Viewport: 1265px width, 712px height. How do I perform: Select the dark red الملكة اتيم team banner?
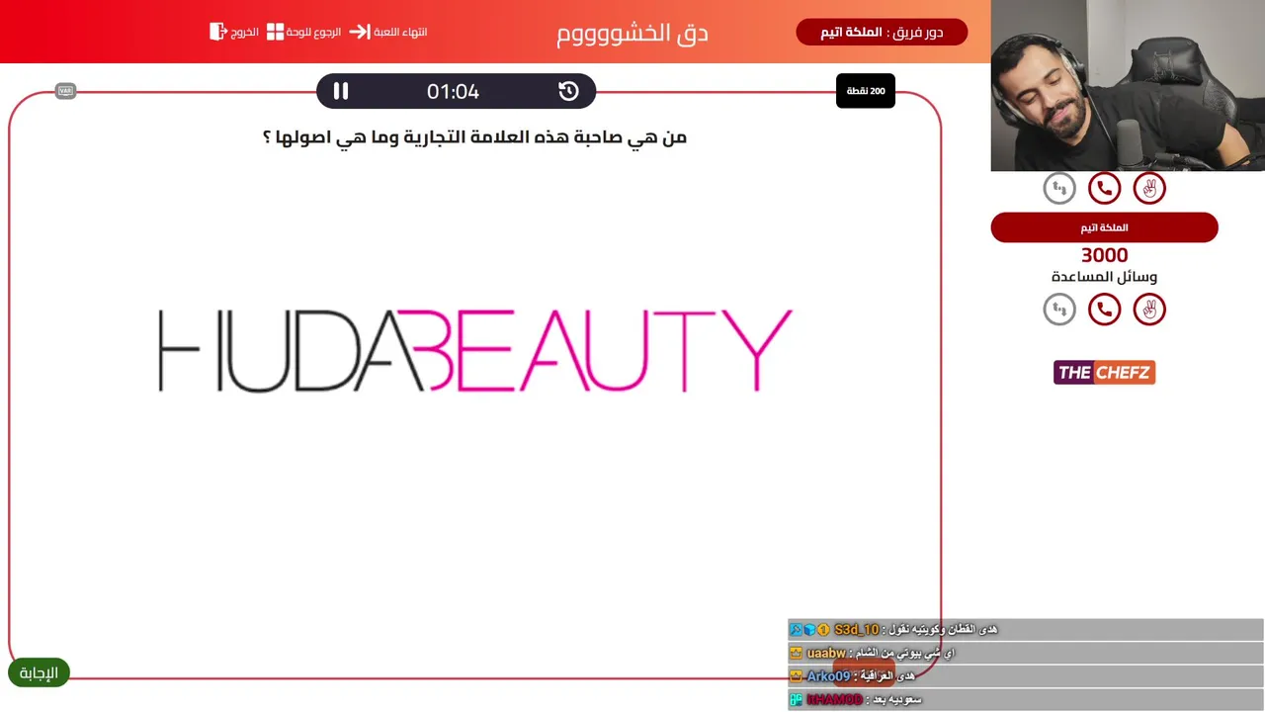click(1104, 227)
